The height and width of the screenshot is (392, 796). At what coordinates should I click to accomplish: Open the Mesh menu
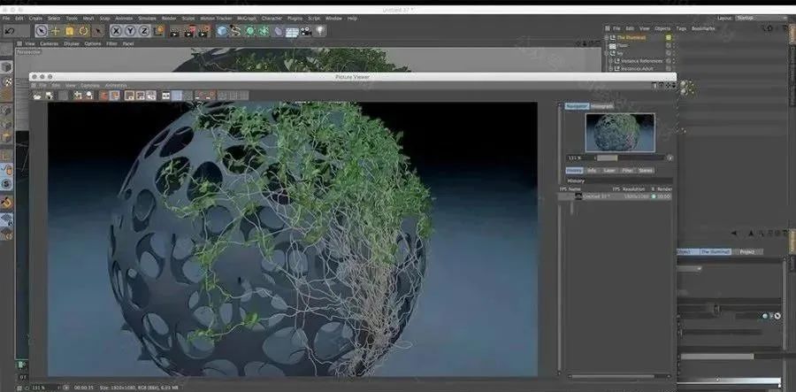(88, 19)
